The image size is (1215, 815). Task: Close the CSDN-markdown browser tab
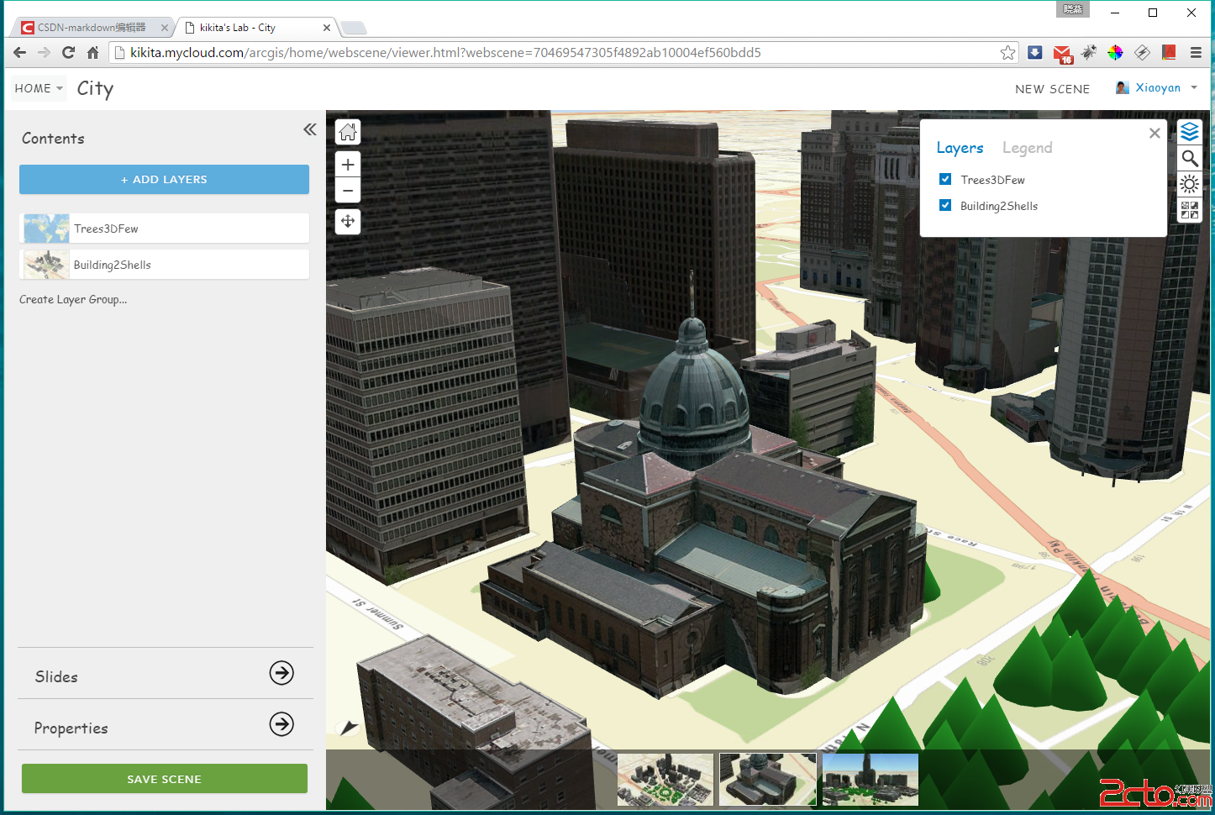pyautogui.click(x=165, y=28)
